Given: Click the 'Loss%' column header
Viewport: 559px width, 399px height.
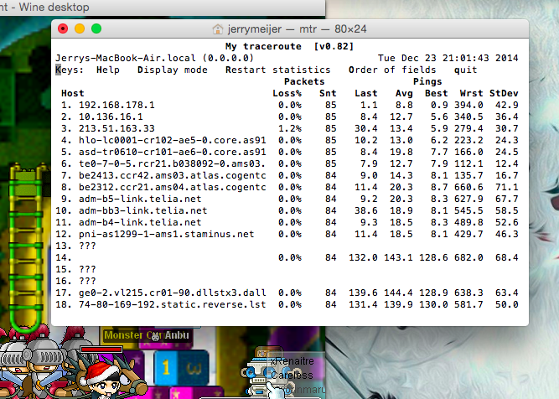Looking at the screenshot, I should point(287,93).
